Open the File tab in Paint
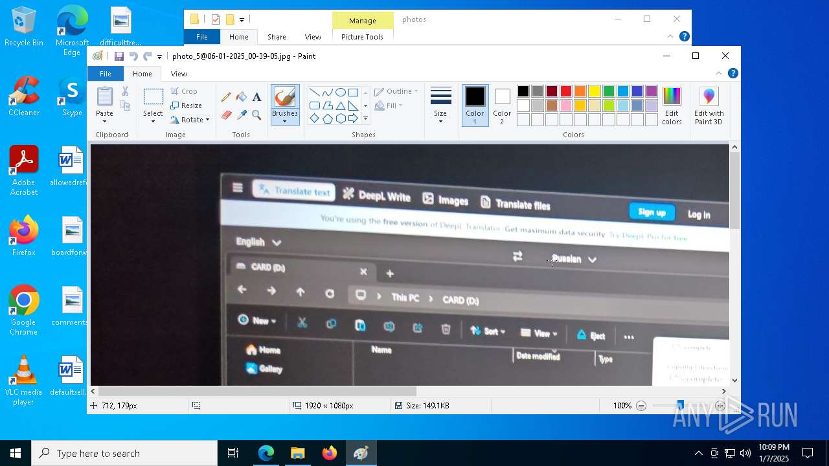829x466 pixels. (105, 74)
